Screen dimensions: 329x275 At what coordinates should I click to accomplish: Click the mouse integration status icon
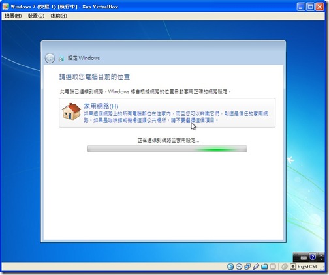pyautogui.click(x=284, y=267)
